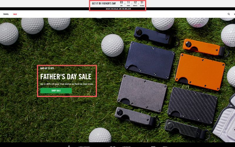Click the countdown seconds value 51

(x=142, y=2)
